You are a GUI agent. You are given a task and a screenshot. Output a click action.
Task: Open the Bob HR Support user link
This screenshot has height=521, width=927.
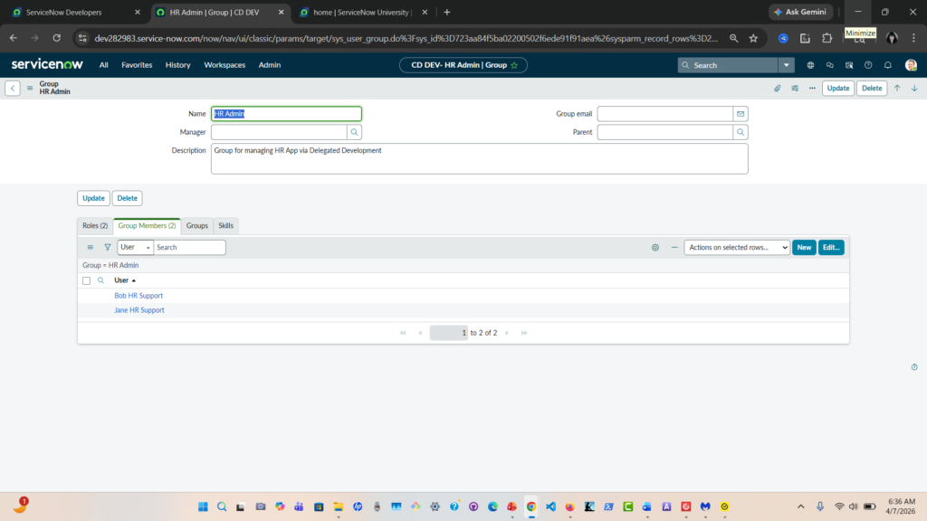click(139, 296)
